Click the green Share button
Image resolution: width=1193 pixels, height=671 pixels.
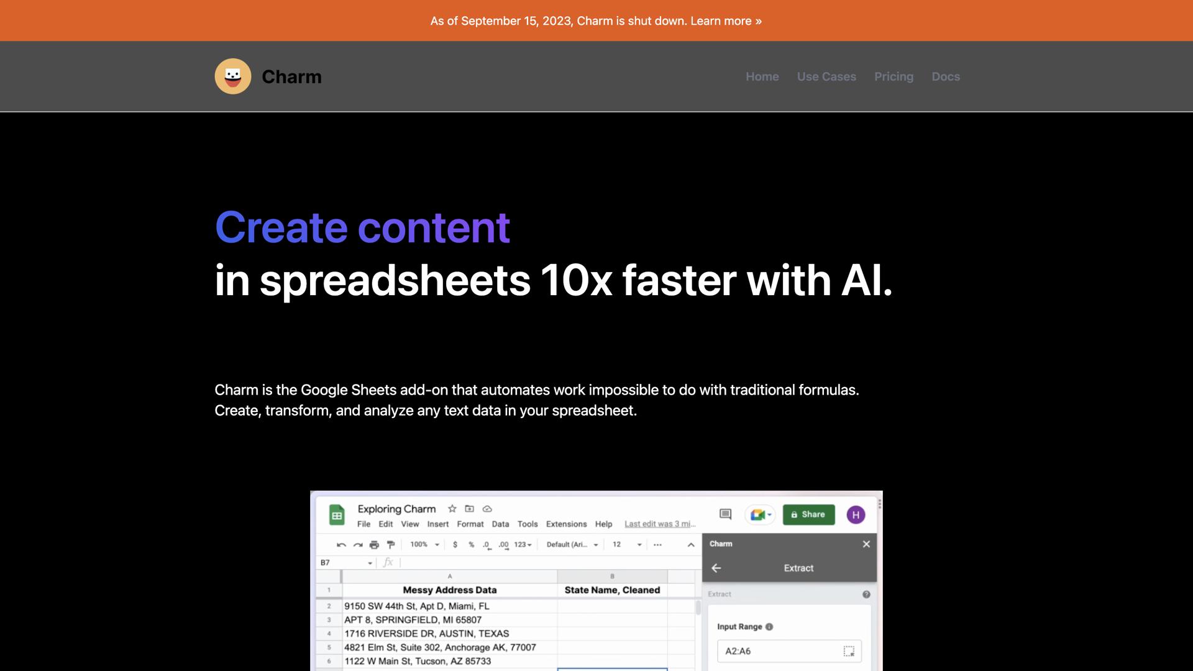(x=808, y=514)
